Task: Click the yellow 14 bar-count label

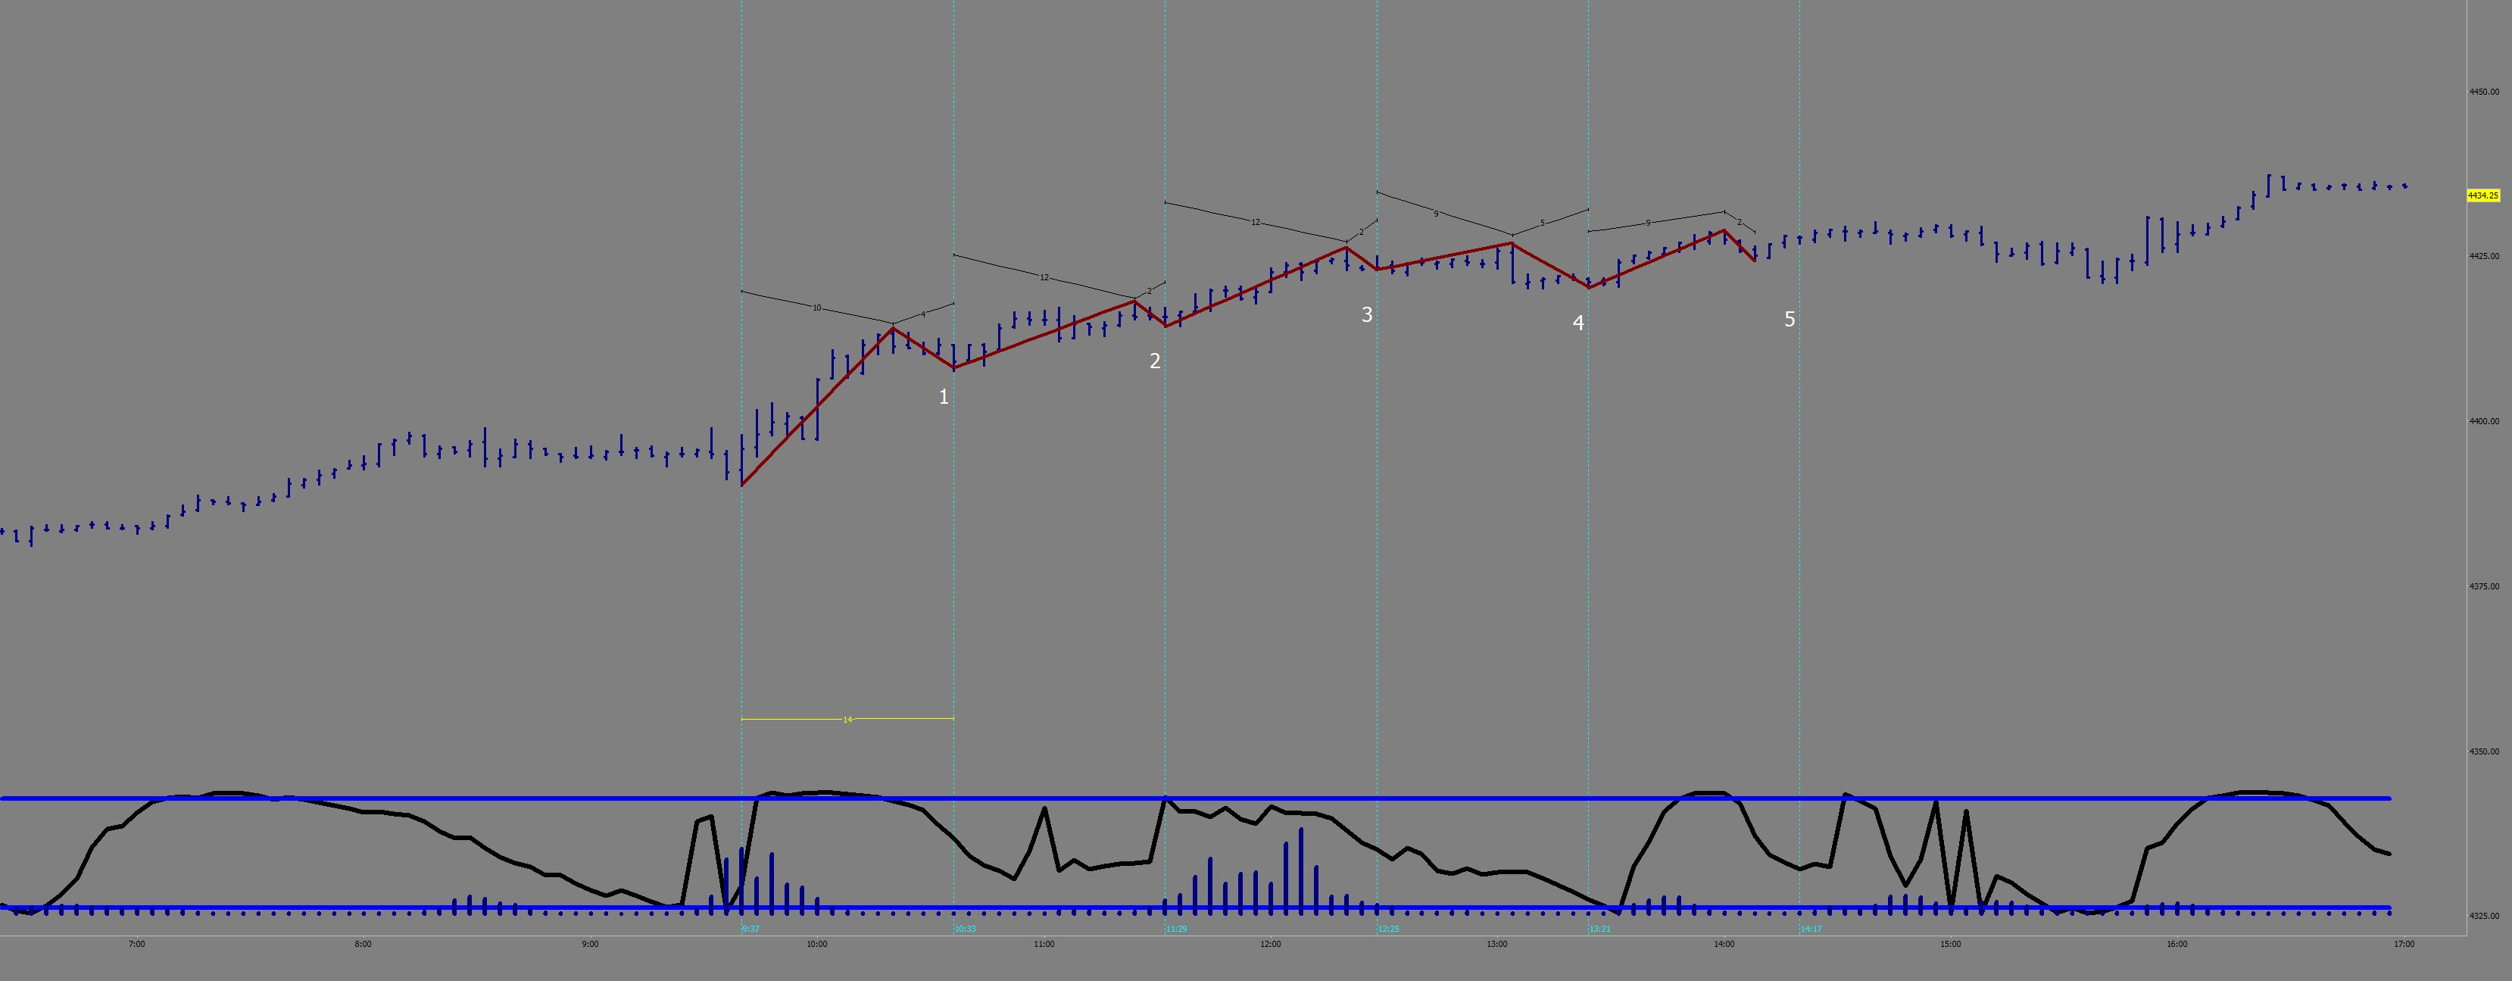Action: pyautogui.click(x=847, y=720)
